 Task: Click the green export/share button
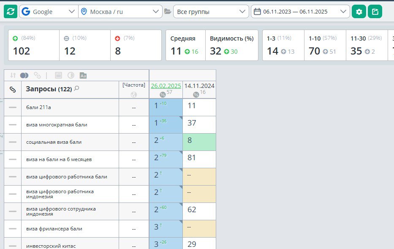click(x=375, y=11)
